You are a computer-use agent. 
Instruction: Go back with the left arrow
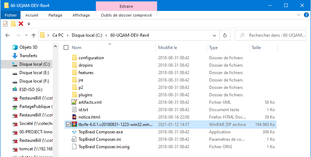pyautogui.click(x=7, y=35)
